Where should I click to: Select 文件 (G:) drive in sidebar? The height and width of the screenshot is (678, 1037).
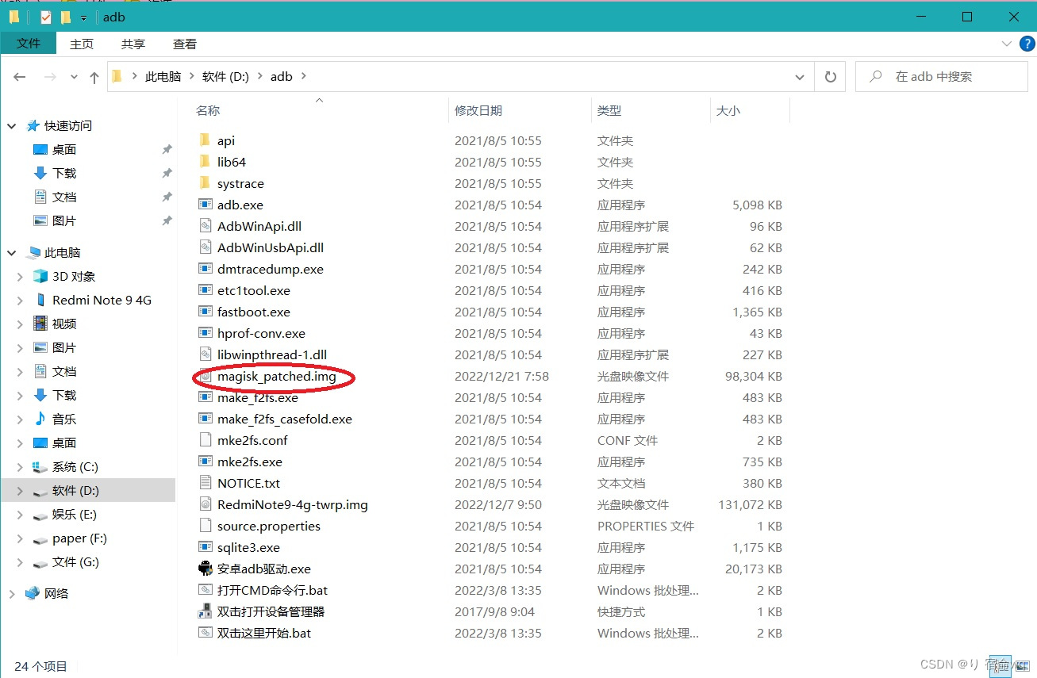click(x=75, y=561)
